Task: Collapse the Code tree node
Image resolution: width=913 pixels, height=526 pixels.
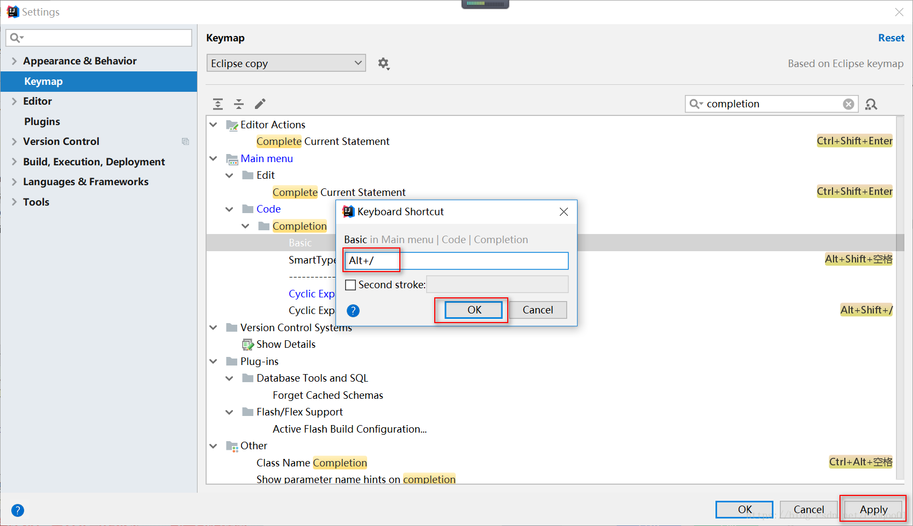Action: coord(230,209)
